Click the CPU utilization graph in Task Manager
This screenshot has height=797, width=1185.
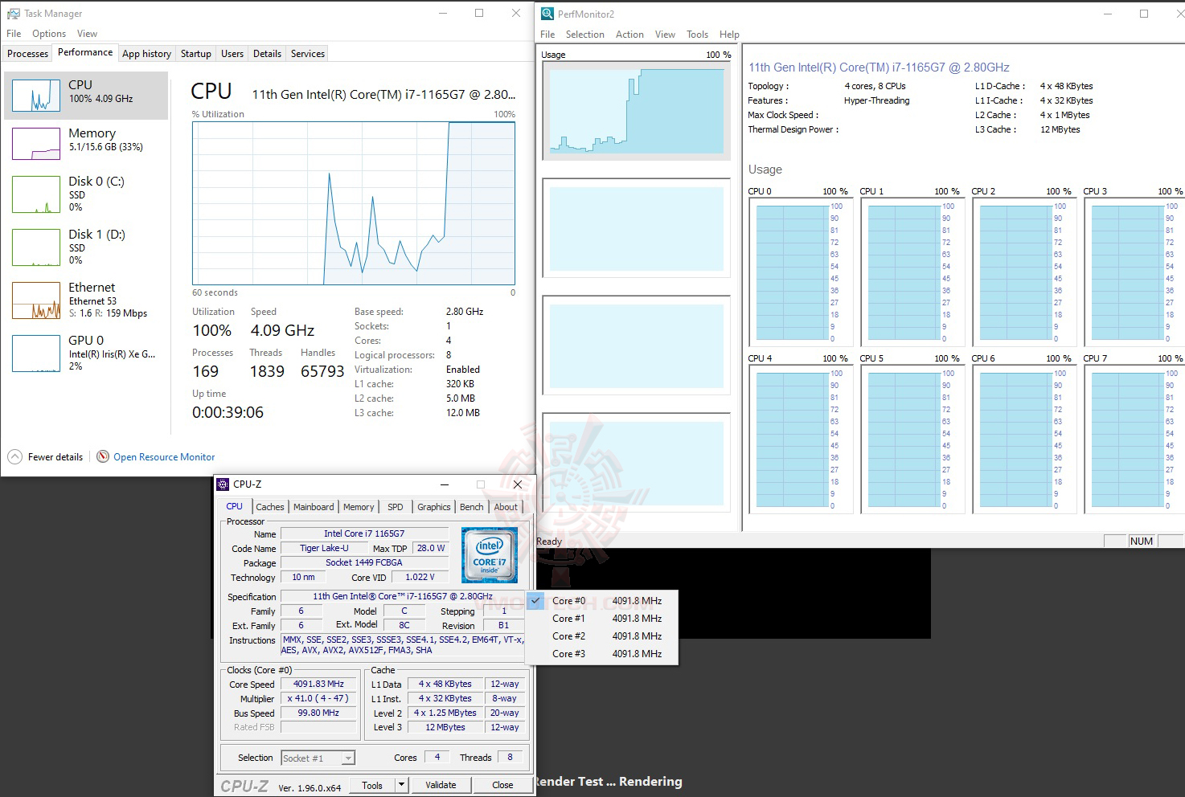[x=354, y=202]
